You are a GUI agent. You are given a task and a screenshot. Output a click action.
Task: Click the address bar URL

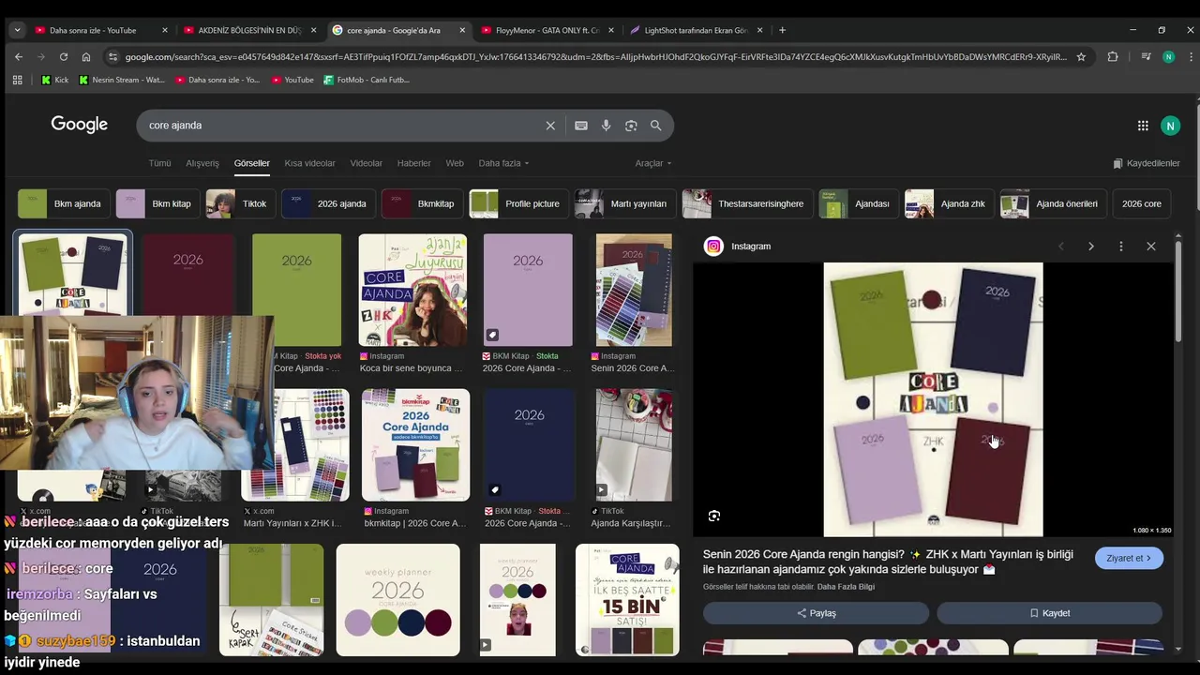(x=595, y=57)
